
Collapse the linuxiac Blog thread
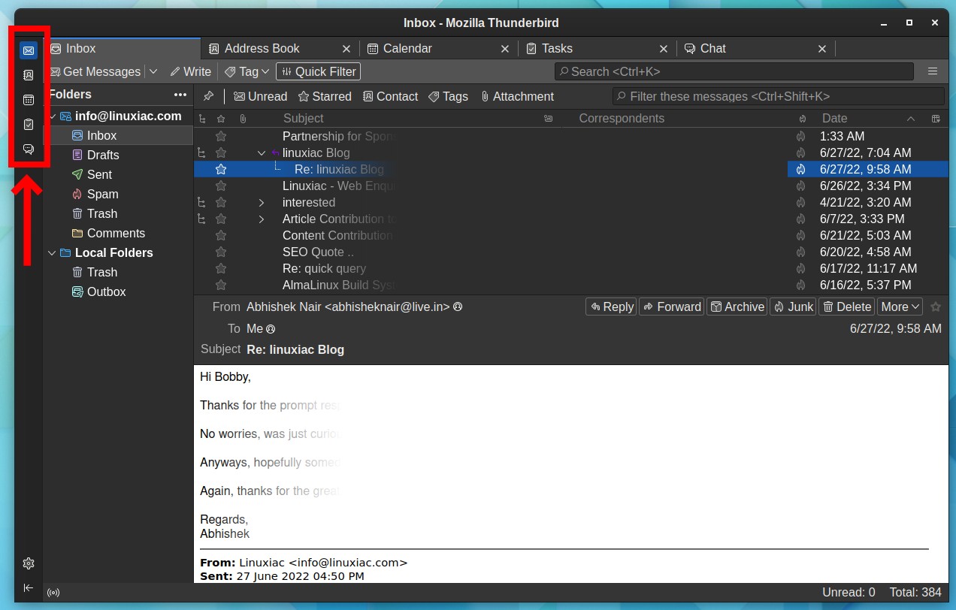(x=262, y=153)
